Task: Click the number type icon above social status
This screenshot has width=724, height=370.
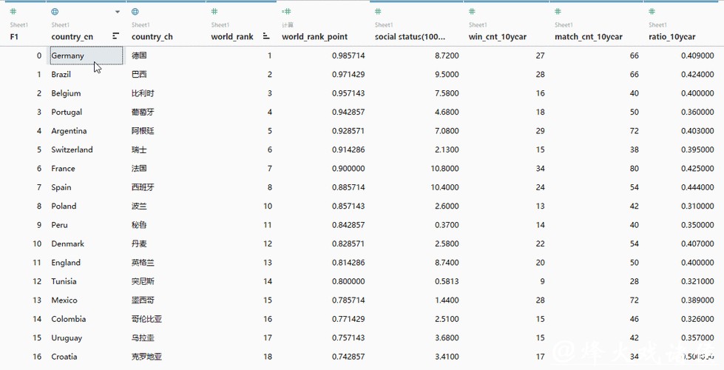Action: coord(378,12)
